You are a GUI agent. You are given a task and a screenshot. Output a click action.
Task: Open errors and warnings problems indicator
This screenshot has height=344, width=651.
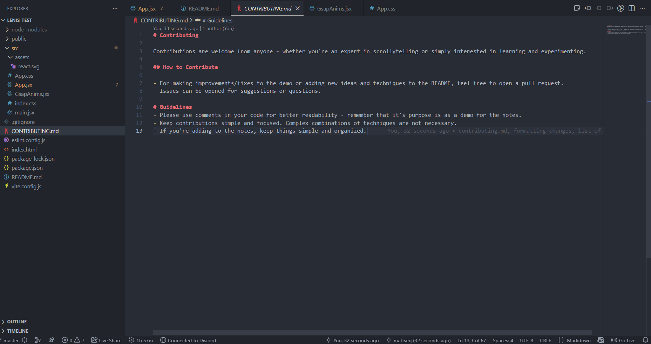pos(73,340)
